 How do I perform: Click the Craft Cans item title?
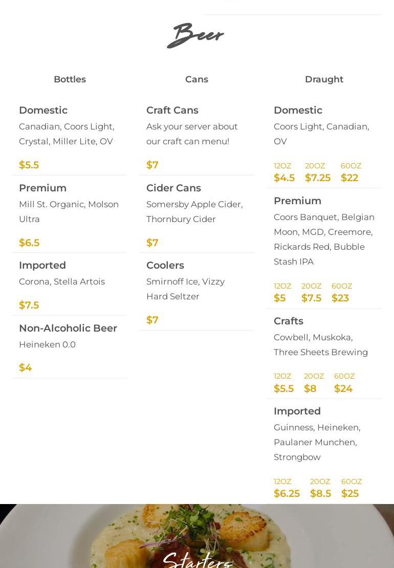(x=172, y=110)
